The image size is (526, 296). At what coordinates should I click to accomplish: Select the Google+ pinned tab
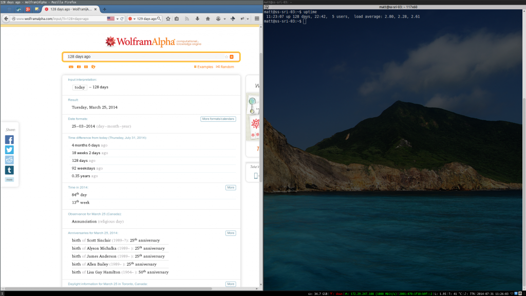pos(28,9)
